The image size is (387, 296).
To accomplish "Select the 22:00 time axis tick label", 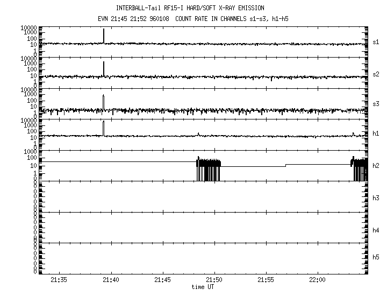I will click(x=318, y=280).
